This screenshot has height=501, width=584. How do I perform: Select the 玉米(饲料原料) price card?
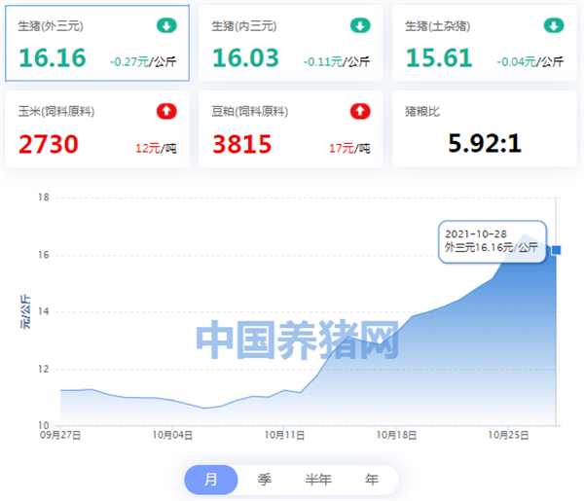click(x=95, y=129)
